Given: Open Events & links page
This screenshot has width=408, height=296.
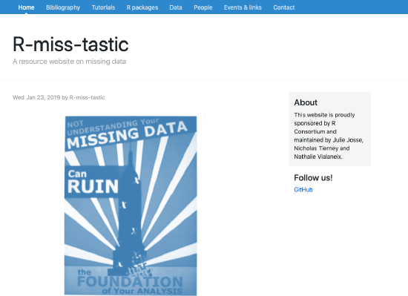Looking at the screenshot, I should [243, 7].
